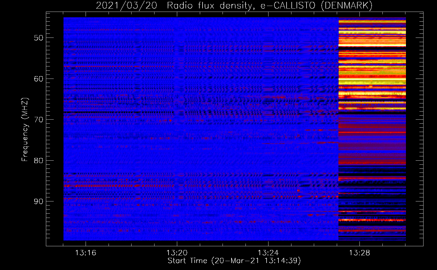Click the 80 MHz frequency tick label
Screen dimensions: 437x270
pos(39,161)
